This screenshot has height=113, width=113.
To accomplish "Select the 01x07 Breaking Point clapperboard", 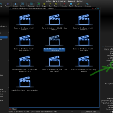I will pyautogui.click(x=25, y=61).
